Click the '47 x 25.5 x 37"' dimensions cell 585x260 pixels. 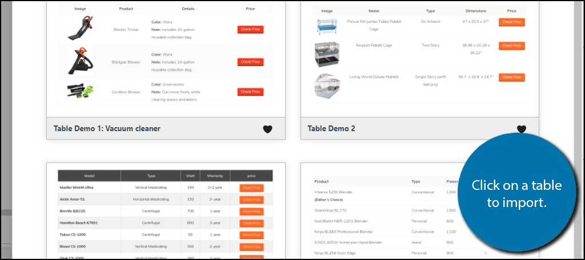pos(476,22)
